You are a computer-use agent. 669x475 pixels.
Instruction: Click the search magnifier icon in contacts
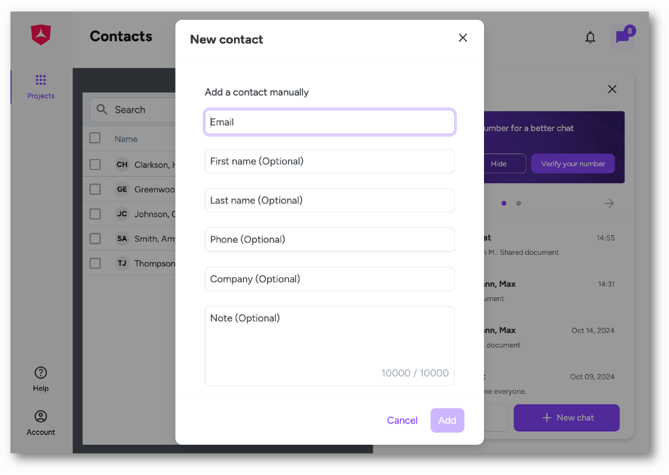click(102, 110)
